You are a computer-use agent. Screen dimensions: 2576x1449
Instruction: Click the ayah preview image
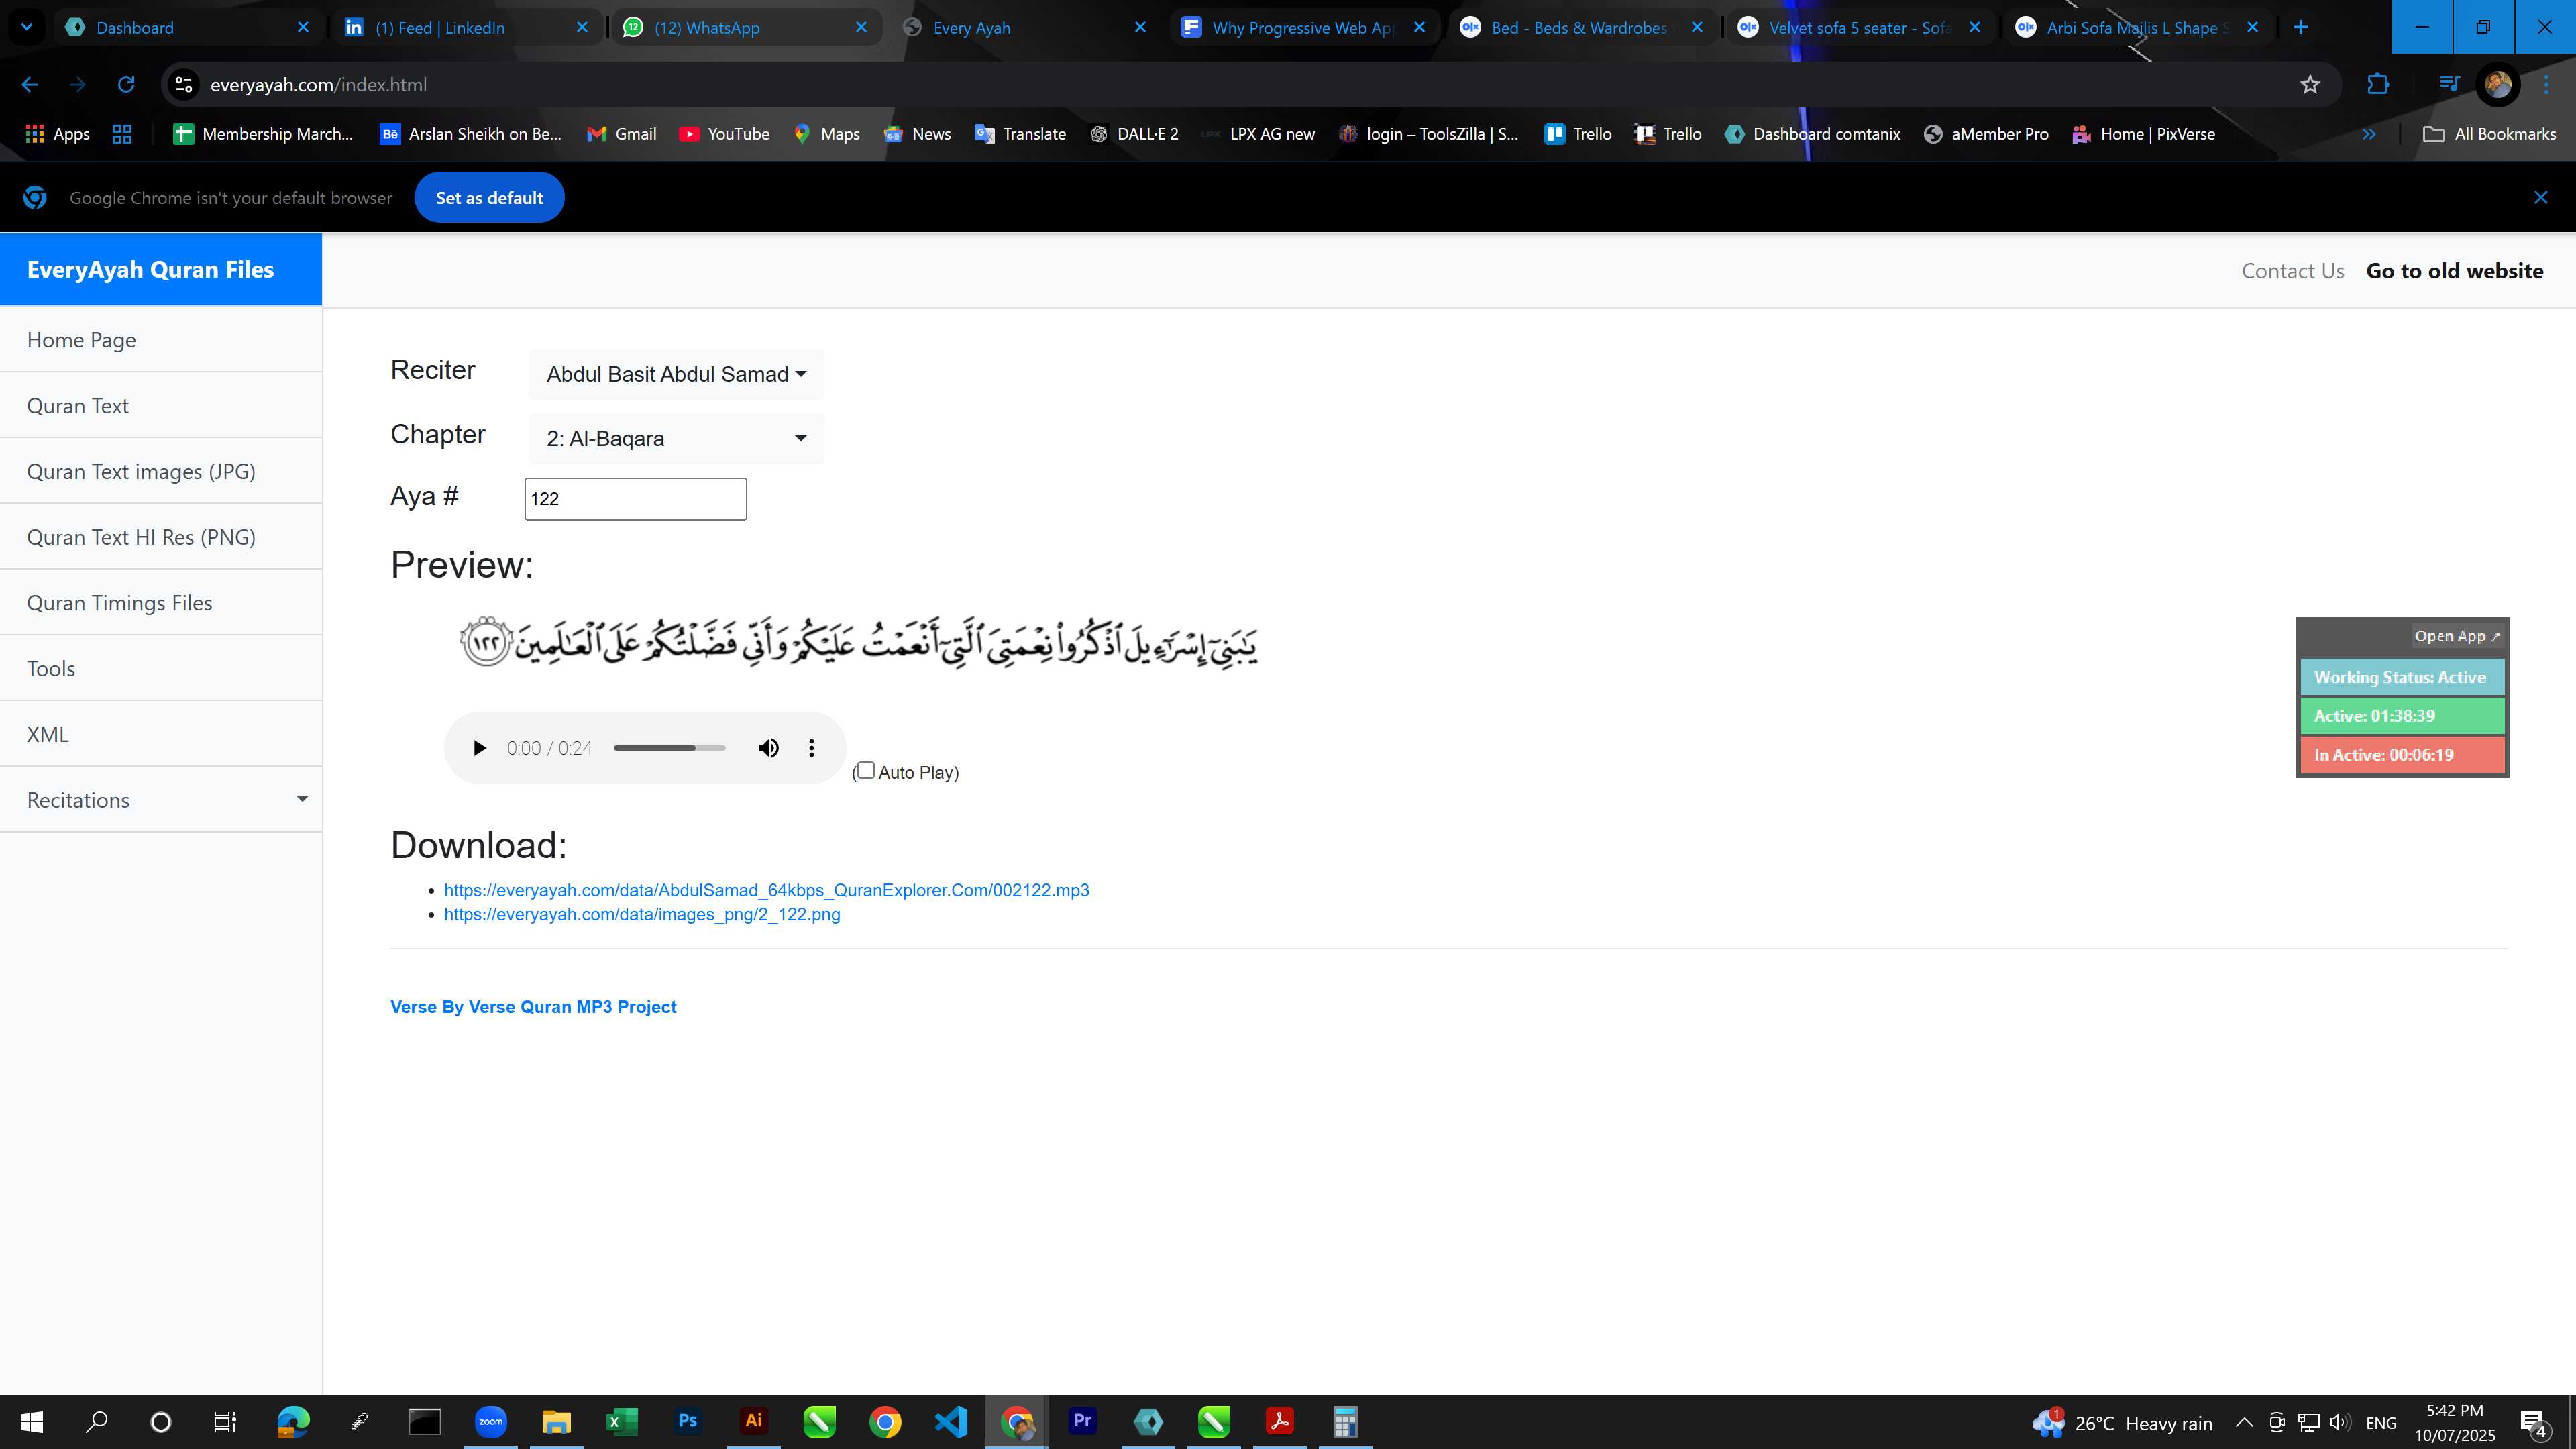click(858, 643)
